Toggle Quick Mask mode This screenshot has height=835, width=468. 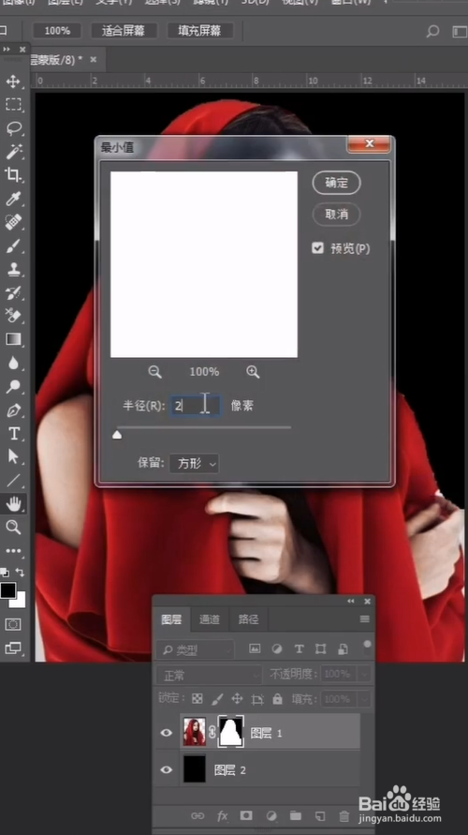13,624
